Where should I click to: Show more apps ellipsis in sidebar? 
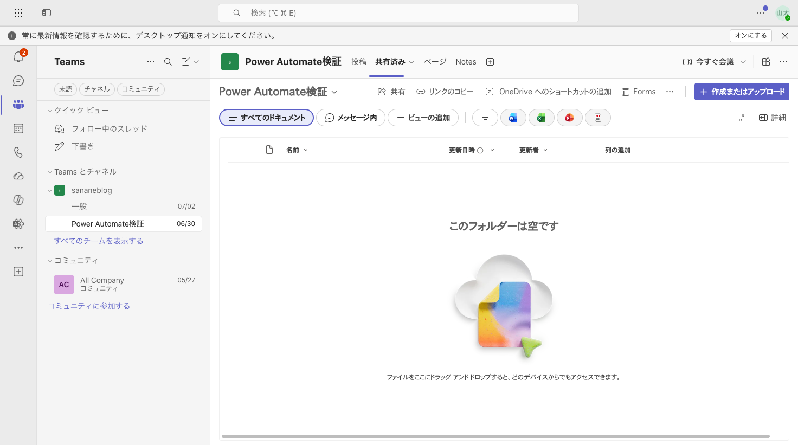(18, 248)
